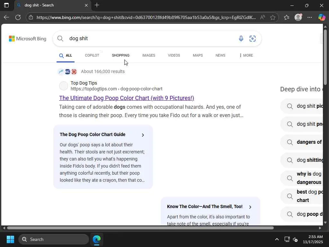Show hidden system tray icons
The width and height of the screenshot is (329, 247).
tap(277, 239)
